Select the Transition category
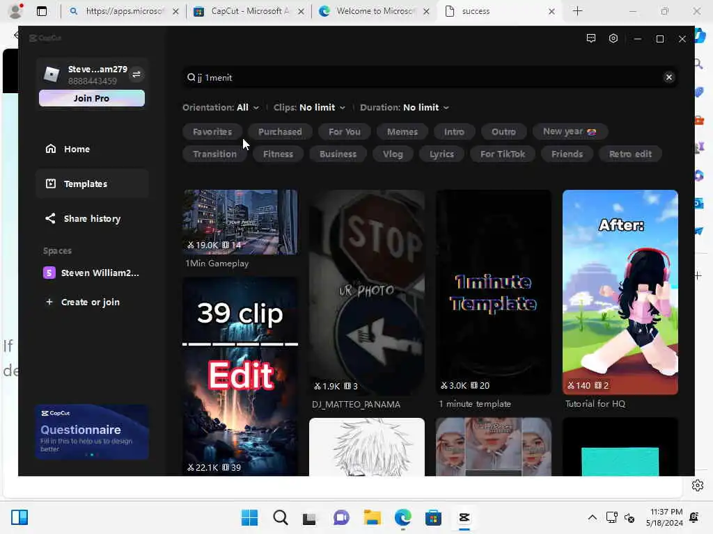Image resolution: width=713 pixels, height=534 pixels. click(214, 154)
